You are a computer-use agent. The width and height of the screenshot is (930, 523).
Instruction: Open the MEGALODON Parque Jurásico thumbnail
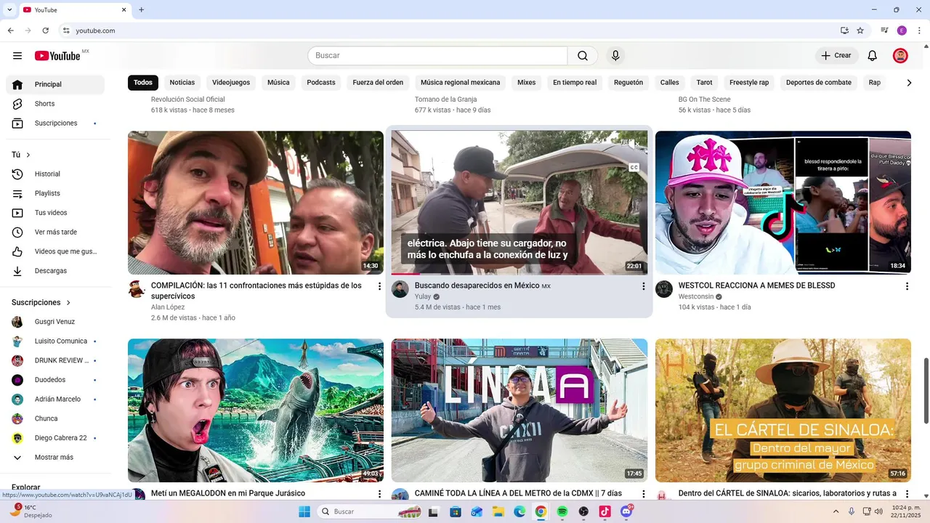256,410
